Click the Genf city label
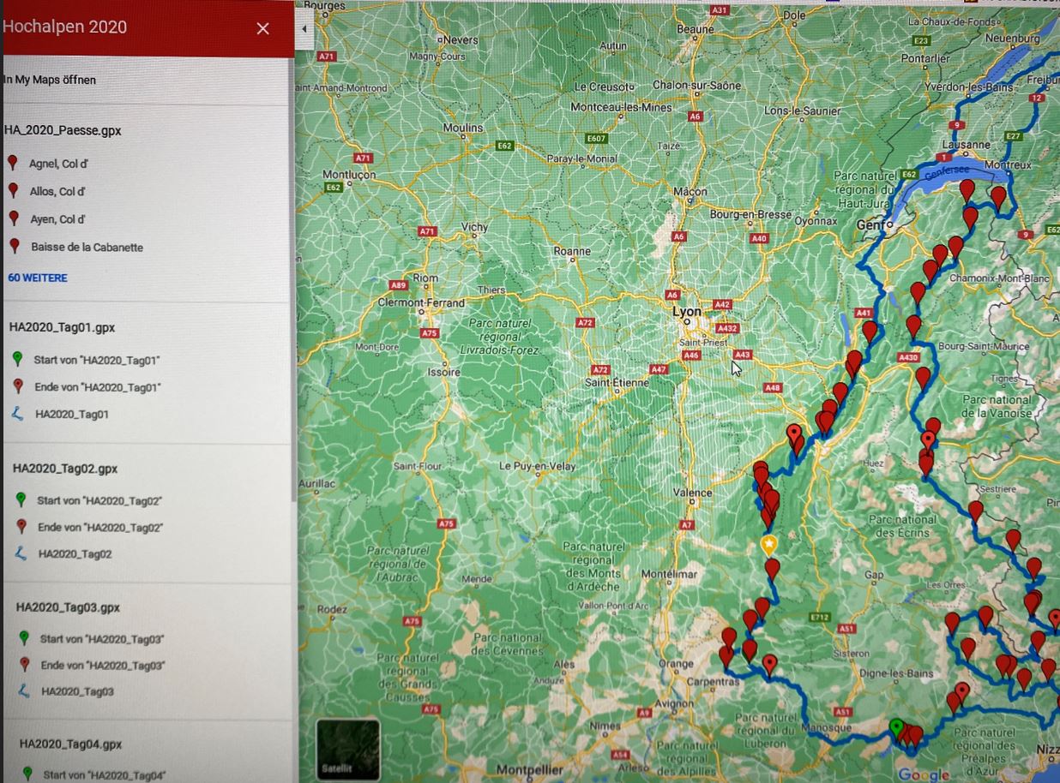1060x783 pixels. 870,224
